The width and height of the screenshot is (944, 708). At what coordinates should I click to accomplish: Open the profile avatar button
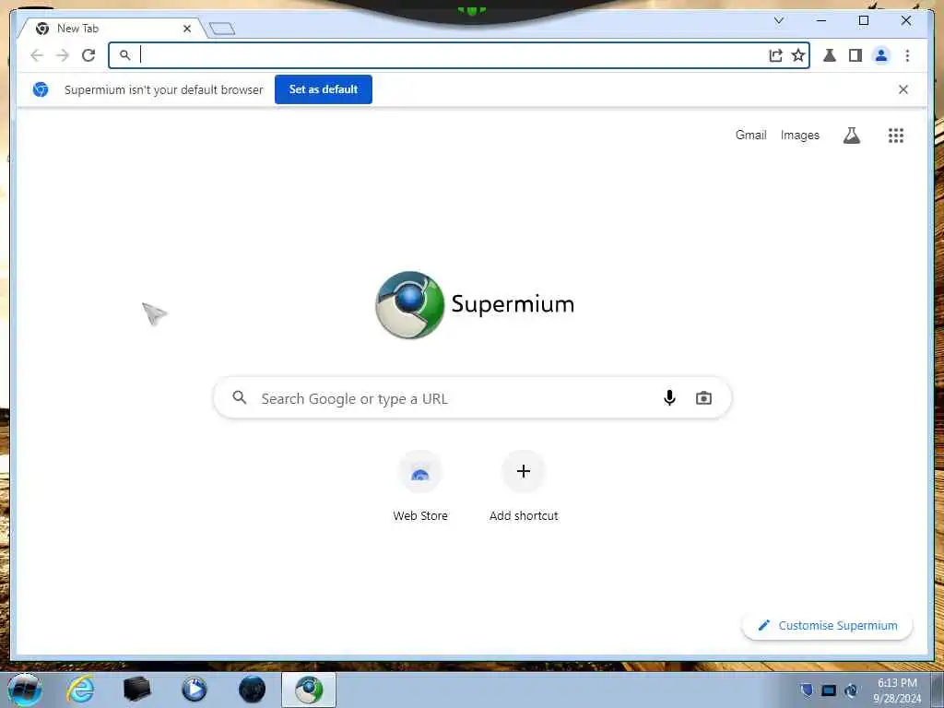(881, 55)
